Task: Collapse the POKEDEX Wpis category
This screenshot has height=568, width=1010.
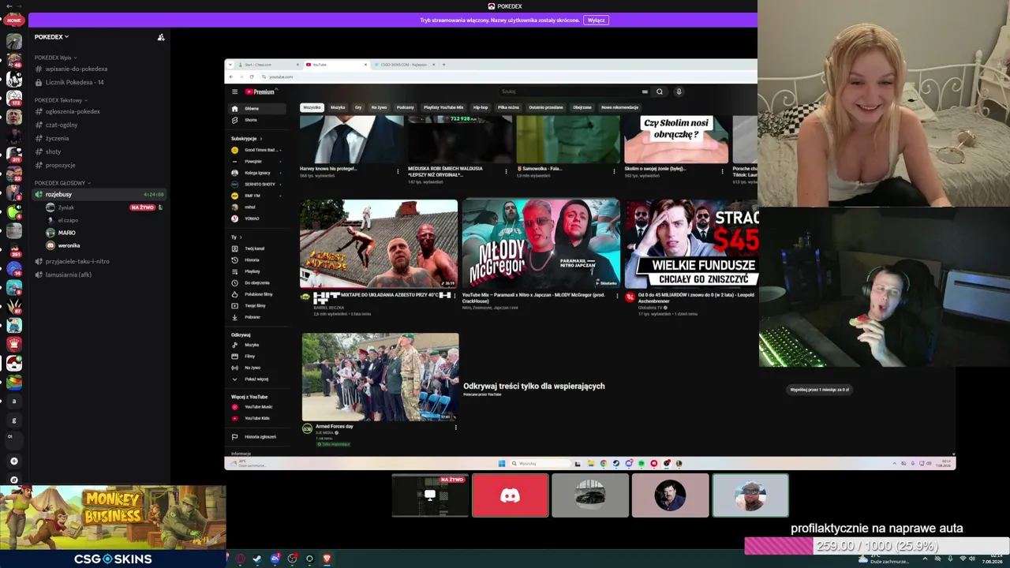Action: click(54, 58)
